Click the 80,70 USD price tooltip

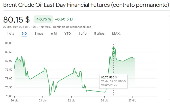(x=113, y=81)
